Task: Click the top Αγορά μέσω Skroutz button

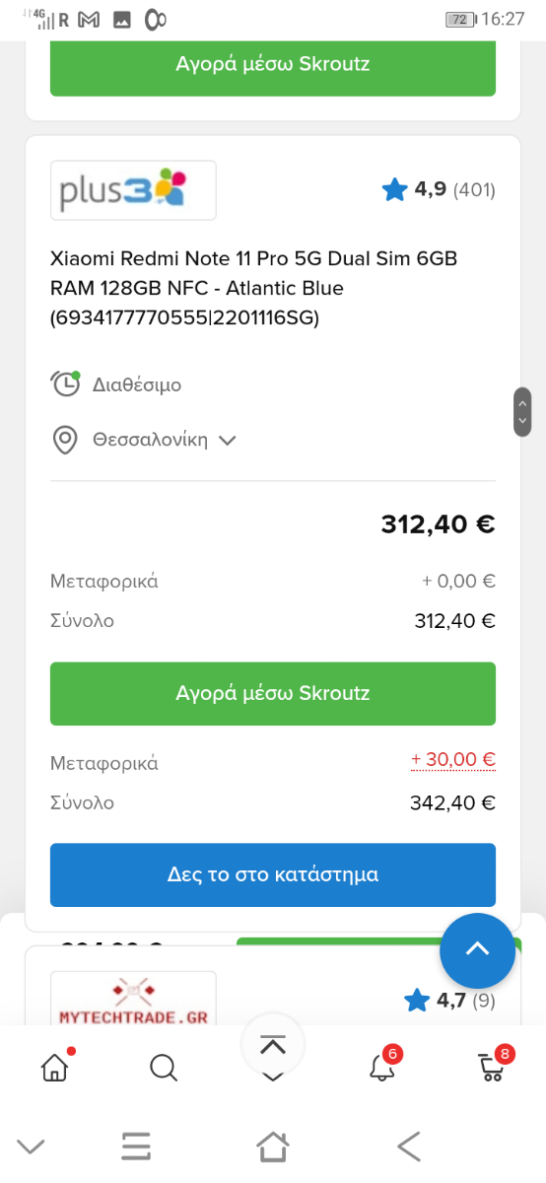Action: [x=273, y=65]
